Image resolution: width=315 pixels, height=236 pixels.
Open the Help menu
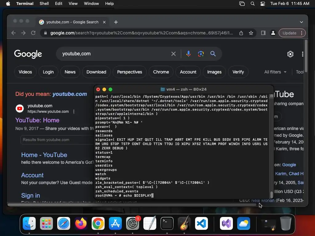(109, 4)
